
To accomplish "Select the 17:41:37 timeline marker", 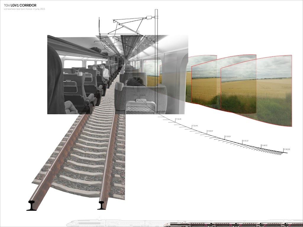I will click(245, 141).
